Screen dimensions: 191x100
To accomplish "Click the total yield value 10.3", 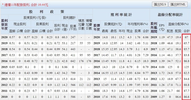I will (x=146, y=61).
